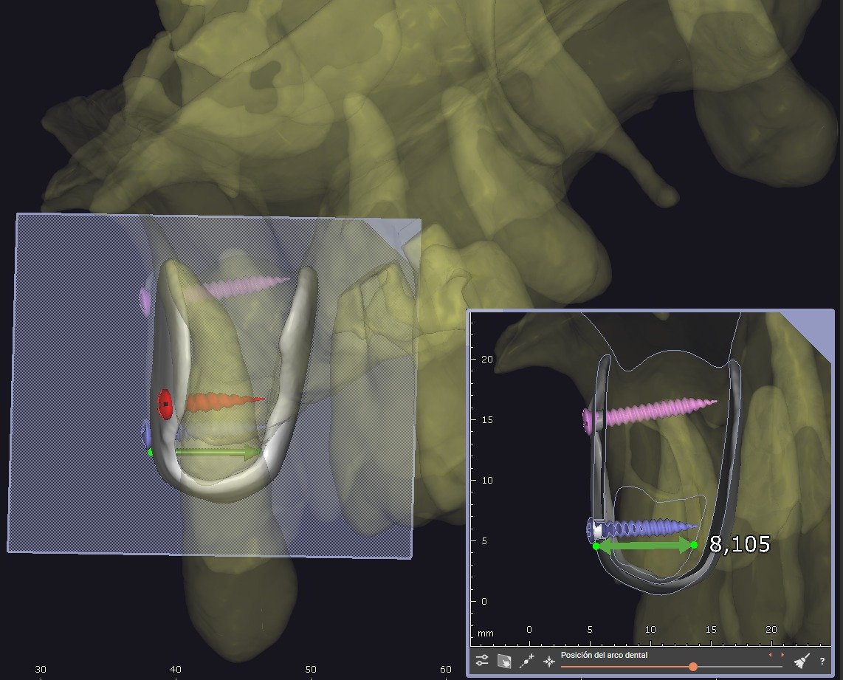Screen dimensions: 843x680
Task: Open the view settings sliders icon
Action: (x=482, y=662)
